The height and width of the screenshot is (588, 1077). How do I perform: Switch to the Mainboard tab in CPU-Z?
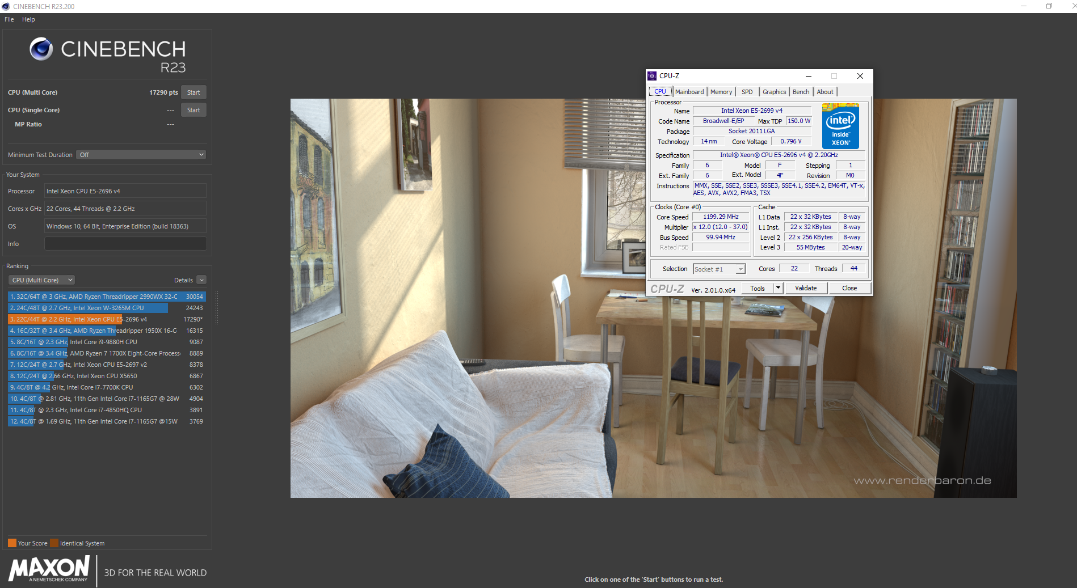[689, 92]
